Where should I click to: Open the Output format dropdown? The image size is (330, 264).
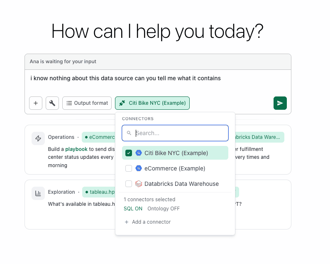point(87,103)
